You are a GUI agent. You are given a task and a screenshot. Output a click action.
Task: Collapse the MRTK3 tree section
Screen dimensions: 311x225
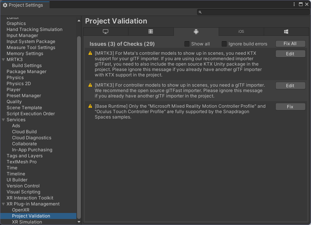[x=3, y=60]
